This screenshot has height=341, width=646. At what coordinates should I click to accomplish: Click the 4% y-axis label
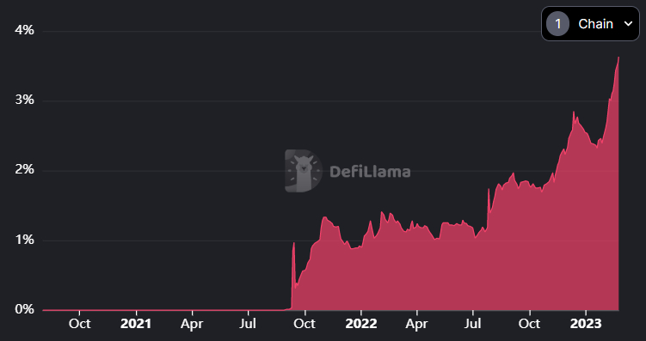click(x=25, y=30)
